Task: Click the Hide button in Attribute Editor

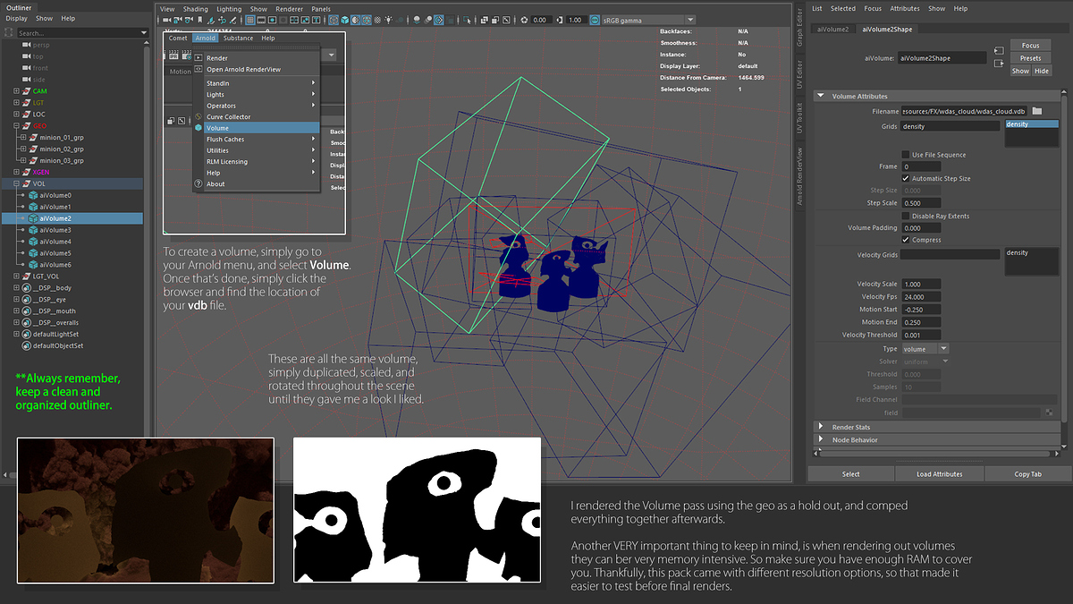Action: click(1042, 71)
